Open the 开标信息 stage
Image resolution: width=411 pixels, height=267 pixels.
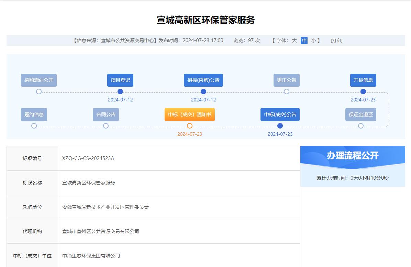coord(363,80)
